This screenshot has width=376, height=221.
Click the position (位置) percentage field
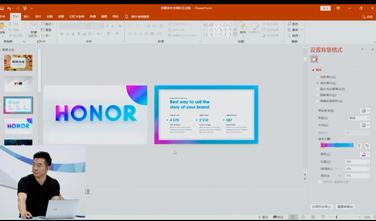point(357,162)
